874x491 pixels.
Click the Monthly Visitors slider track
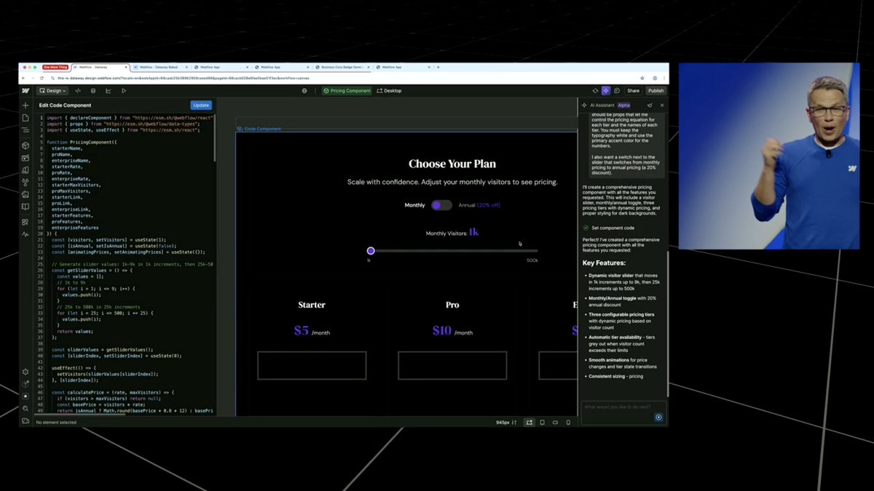(453, 251)
